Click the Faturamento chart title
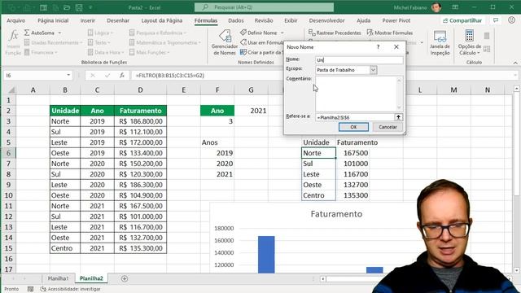This screenshot has height=293, width=521. [336, 214]
